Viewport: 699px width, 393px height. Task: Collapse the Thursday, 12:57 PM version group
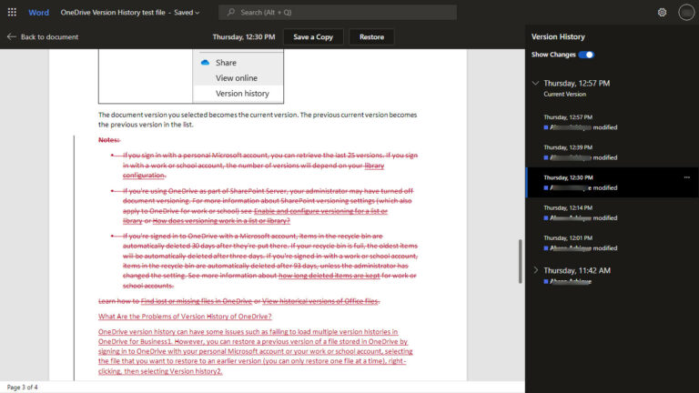pos(536,83)
